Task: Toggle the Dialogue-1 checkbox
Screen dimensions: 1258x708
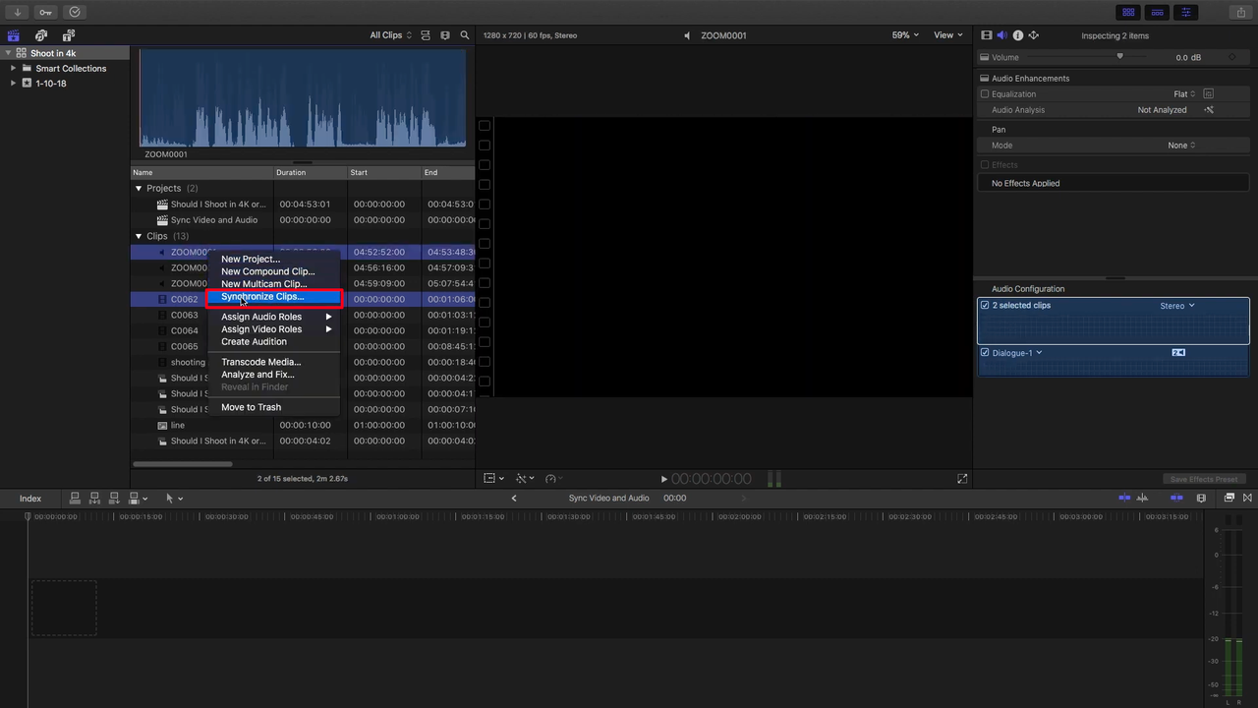Action: tap(985, 352)
